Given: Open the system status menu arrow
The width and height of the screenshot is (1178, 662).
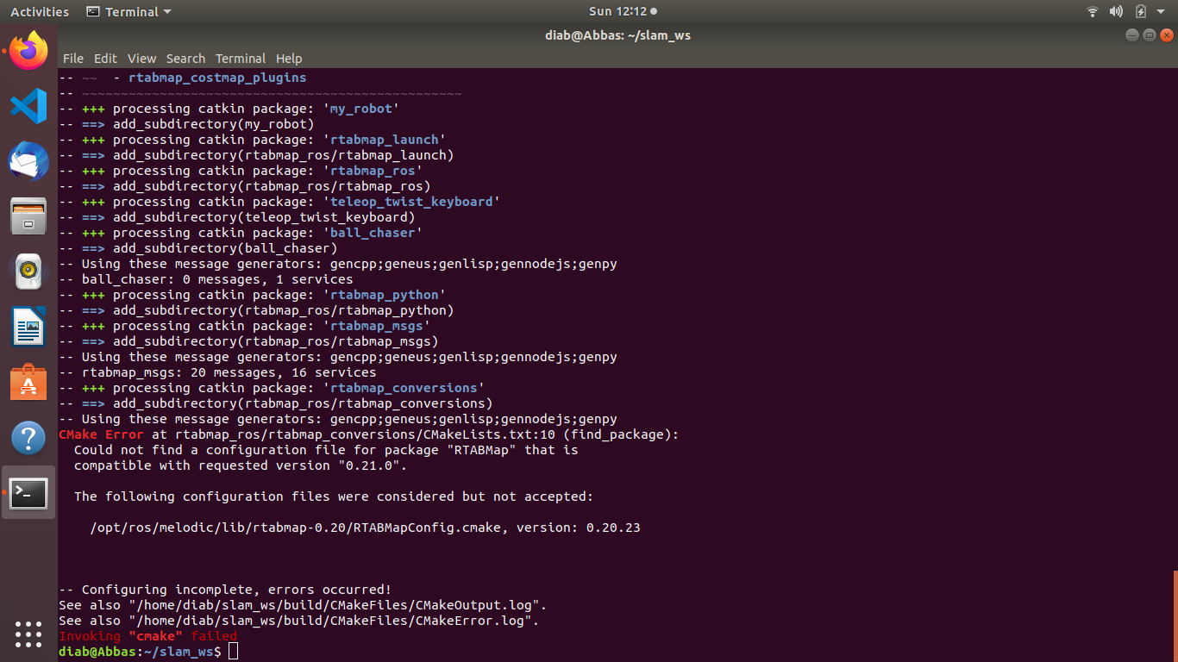Looking at the screenshot, I should [1160, 12].
